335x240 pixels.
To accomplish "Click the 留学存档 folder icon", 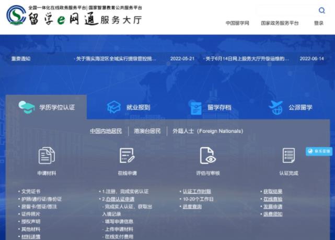I will click(196, 108).
